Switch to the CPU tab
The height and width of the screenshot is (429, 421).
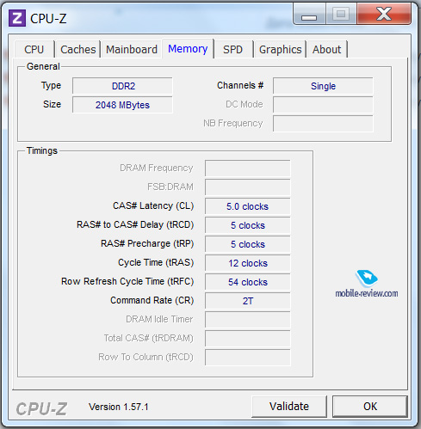click(x=34, y=49)
